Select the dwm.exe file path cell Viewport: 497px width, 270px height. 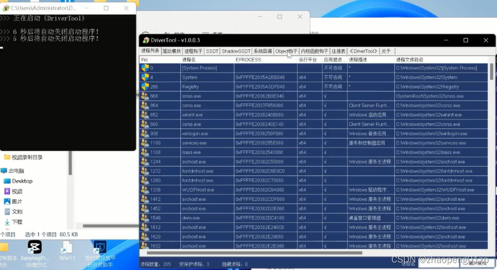(441, 218)
